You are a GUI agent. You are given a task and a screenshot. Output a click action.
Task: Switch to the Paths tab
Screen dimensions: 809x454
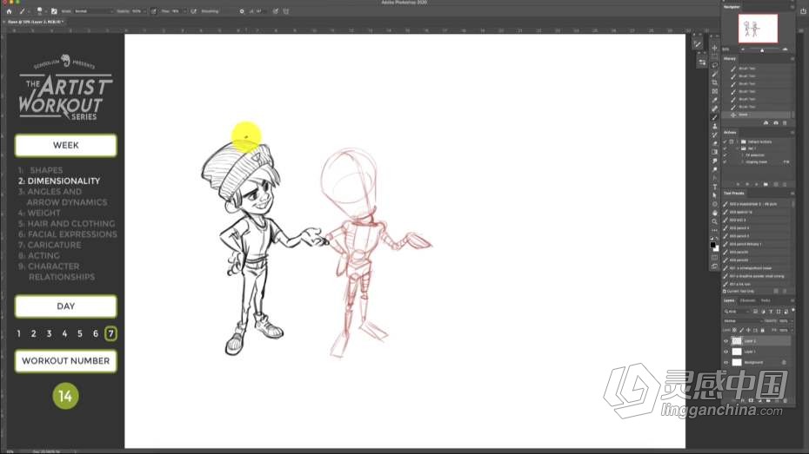[x=766, y=300]
